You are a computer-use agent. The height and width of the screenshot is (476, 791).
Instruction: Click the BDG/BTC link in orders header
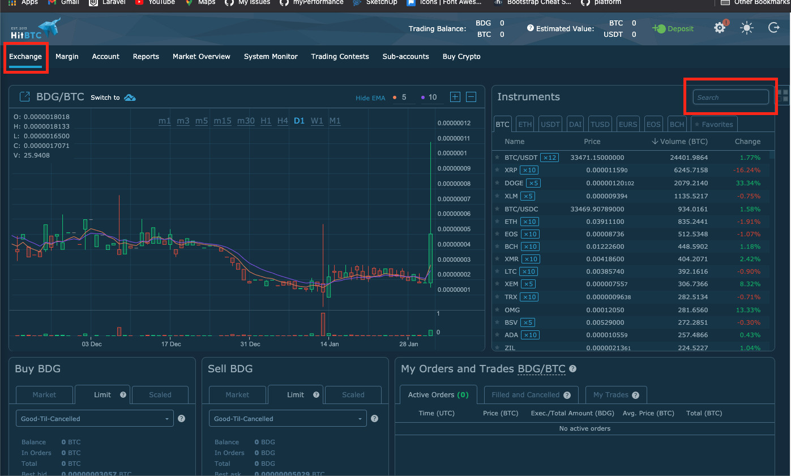coord(541,369)
